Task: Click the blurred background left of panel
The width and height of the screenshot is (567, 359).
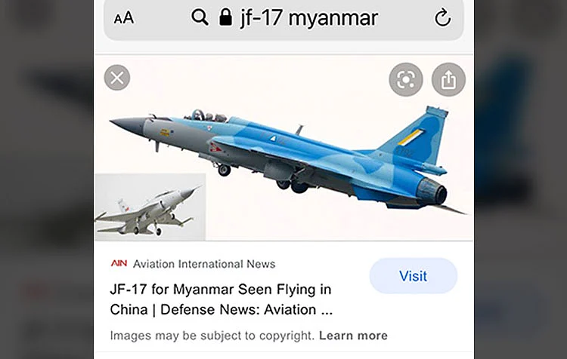Action: tap(47, 179)
